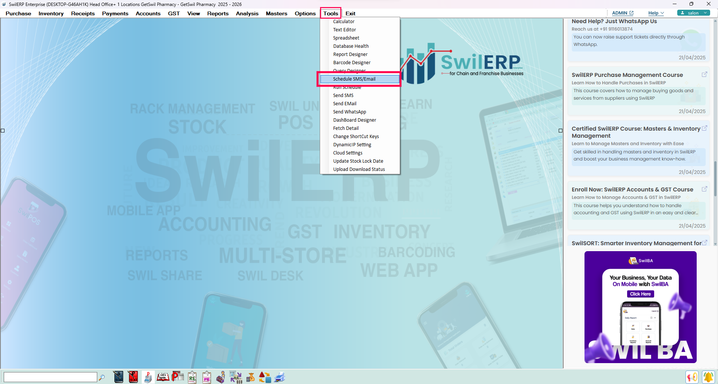Viewport: 718px width, 384px height.
Task: Open Database Health from Tools menu
Action: click(x=360, y=46)
